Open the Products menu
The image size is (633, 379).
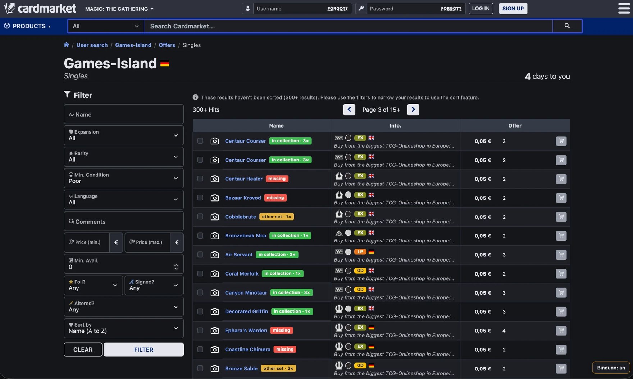coord(27,26)
